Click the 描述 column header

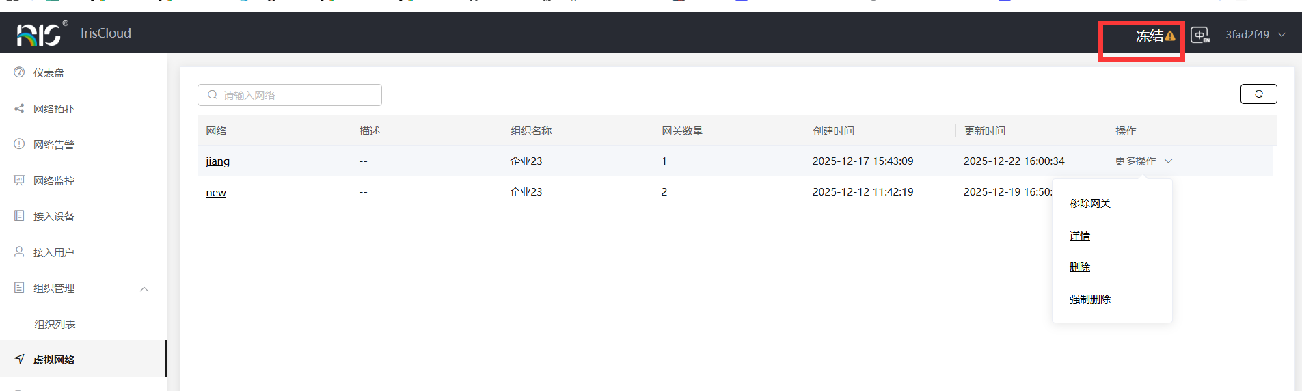point(370,131)
